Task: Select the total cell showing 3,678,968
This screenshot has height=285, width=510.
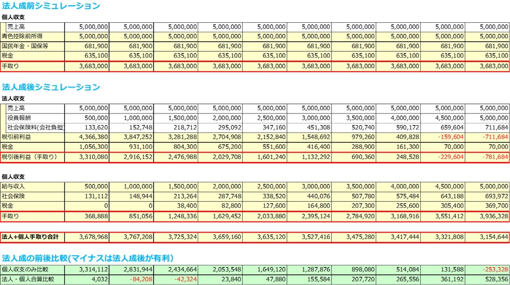Action: 87,237
